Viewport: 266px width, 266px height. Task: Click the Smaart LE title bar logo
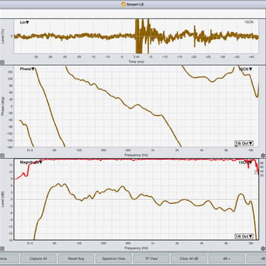point(124,4)
